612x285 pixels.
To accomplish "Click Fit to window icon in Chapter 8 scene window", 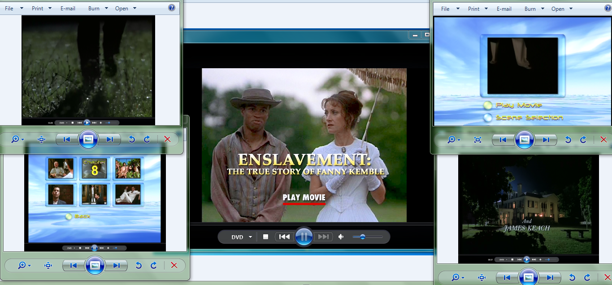I will click(x=48, y=265).
